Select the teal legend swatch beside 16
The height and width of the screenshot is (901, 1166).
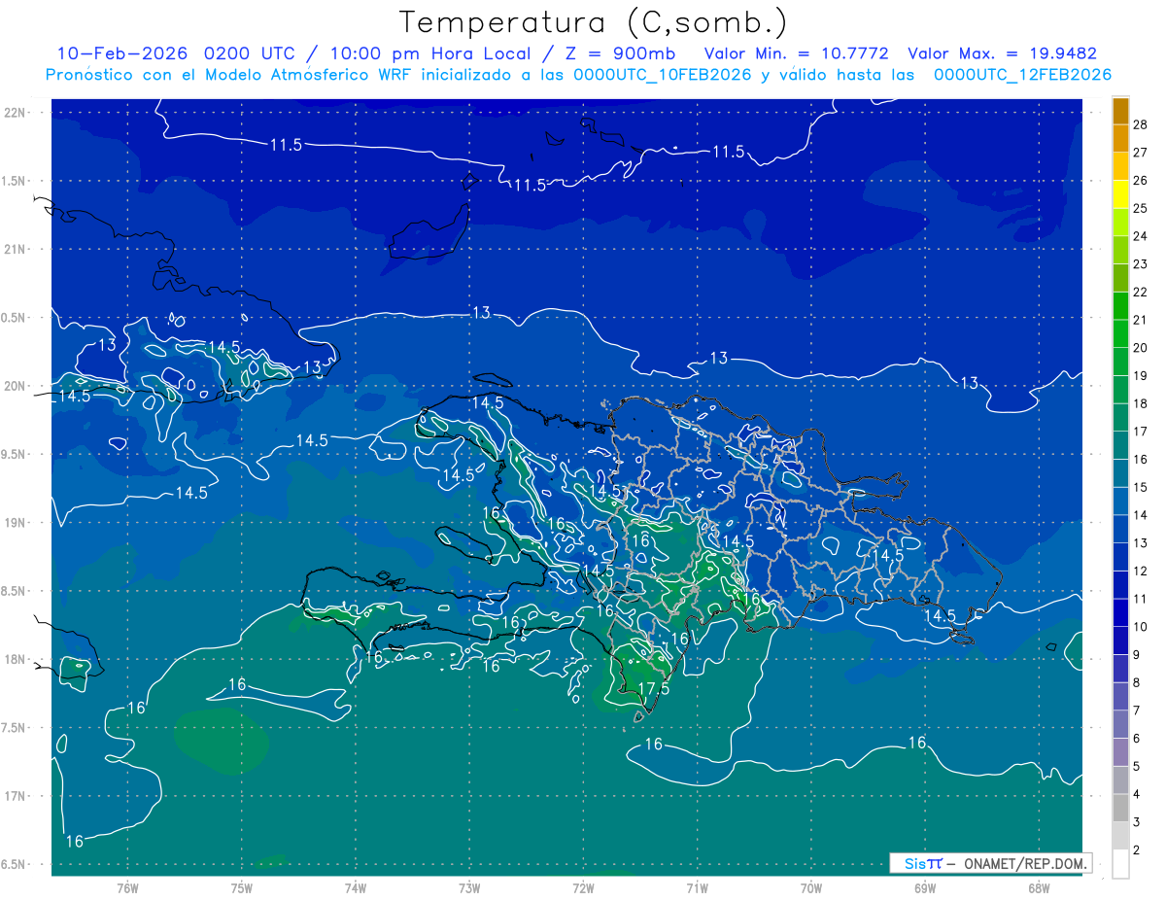point(1120,446)
